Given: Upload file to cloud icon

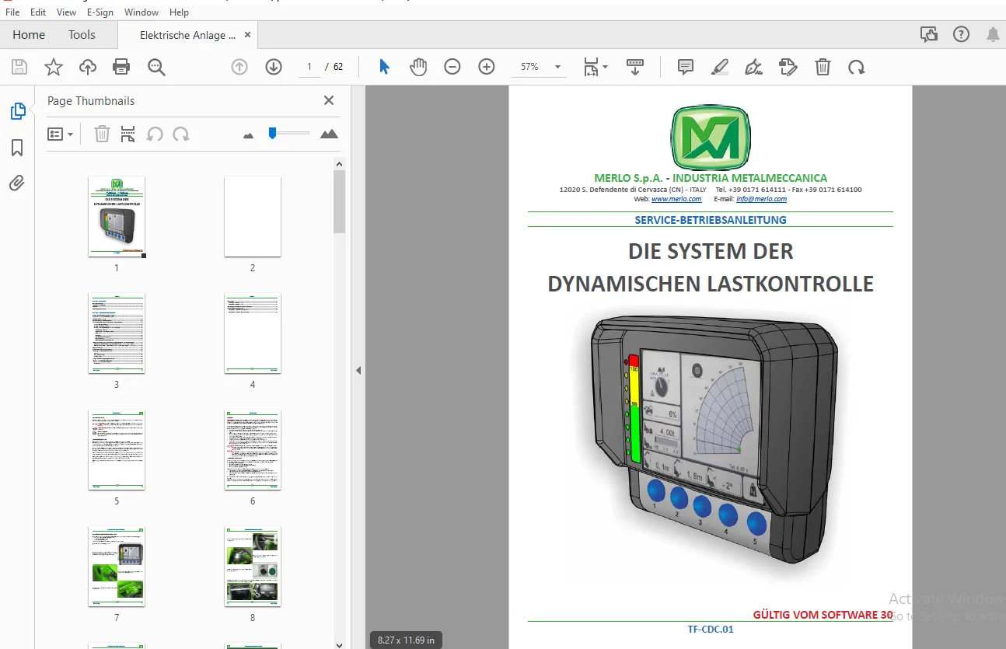Looking at the screenshot, I should 88,67.
